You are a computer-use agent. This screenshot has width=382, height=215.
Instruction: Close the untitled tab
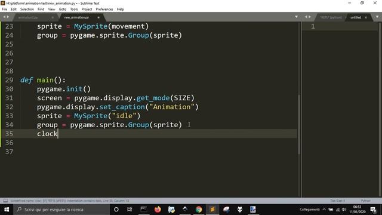[366, 17]
